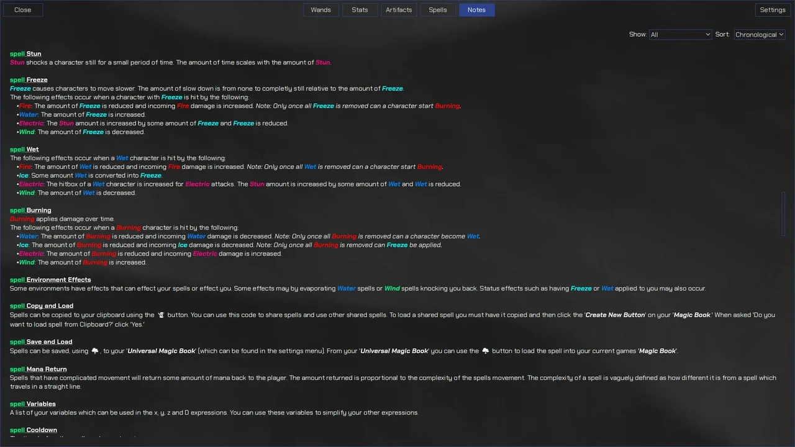Select the Notes tab
The width and height of the screenshot is (795, 447).
click(477, 10)
